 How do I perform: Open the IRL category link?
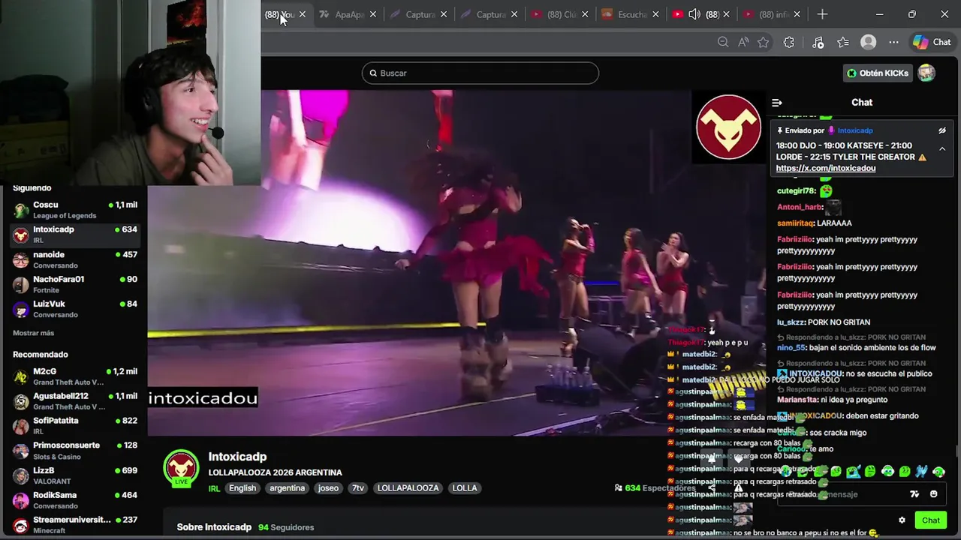tap(214, 488)
